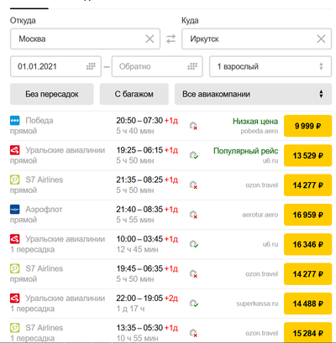Clear the Иркутск destination field
This screenshot has width=336, height=343.
[321, 39]
